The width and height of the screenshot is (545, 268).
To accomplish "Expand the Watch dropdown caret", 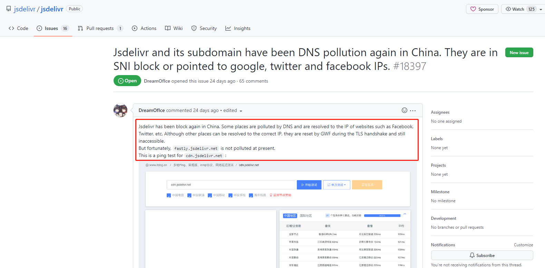I will [x=541, y=10].
